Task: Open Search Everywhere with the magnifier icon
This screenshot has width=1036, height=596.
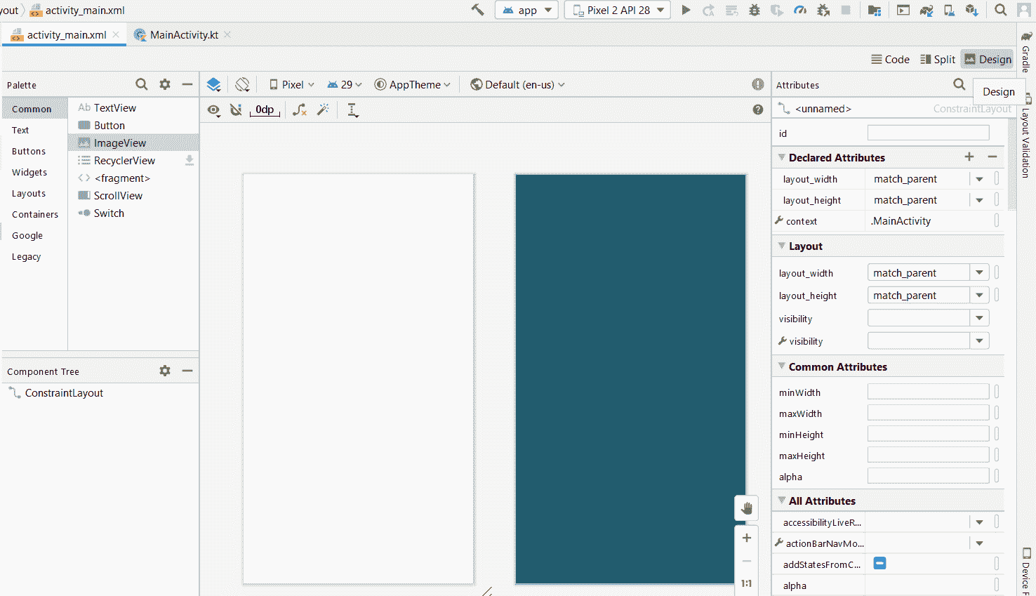Action: (1001, 10)
